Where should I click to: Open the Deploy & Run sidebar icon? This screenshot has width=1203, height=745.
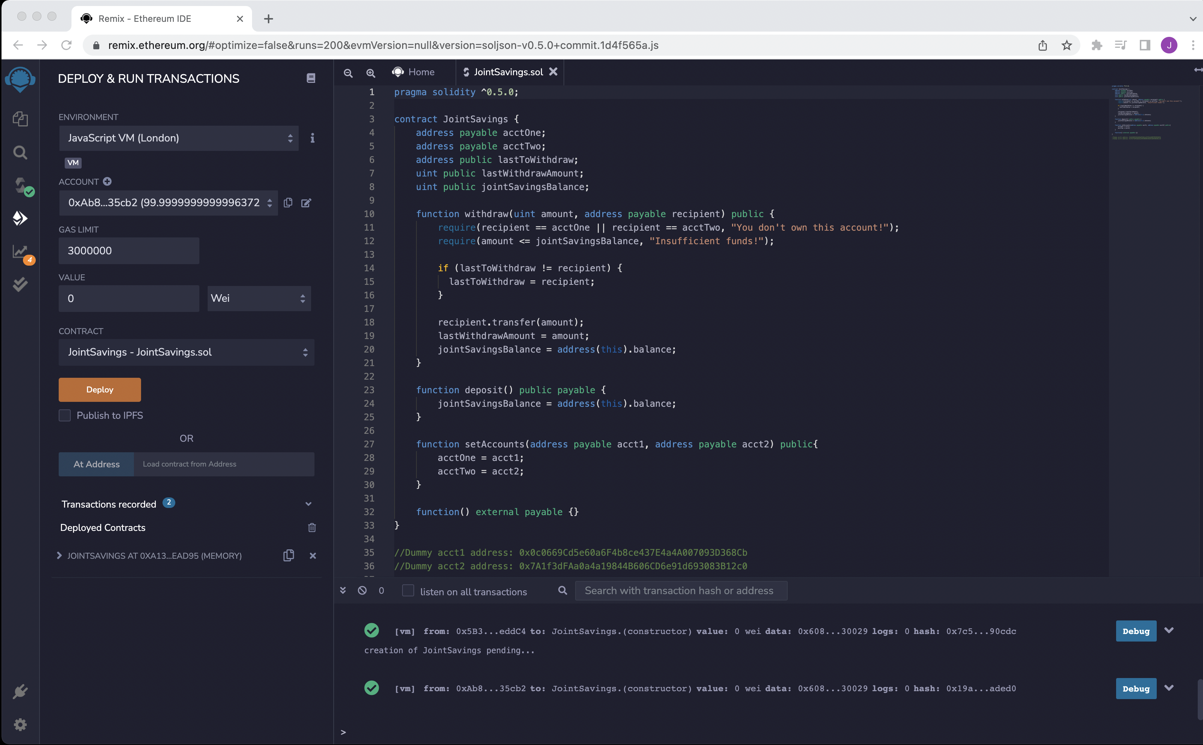(20, 218)
